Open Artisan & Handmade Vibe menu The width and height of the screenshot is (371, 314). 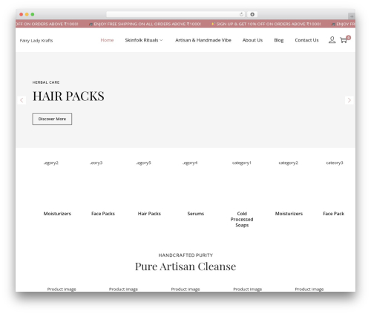click(x=203, y=40)
